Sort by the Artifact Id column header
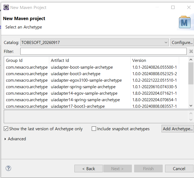 [x=90, y=61]
